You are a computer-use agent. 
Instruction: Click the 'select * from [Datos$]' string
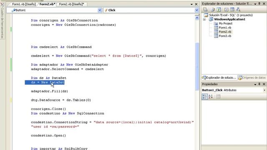(x=117, y=56)
